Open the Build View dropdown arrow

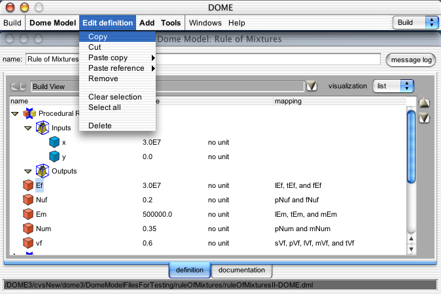(311, 86)
